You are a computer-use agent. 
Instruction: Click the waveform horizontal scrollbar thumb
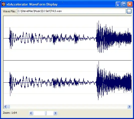[9, 107]
